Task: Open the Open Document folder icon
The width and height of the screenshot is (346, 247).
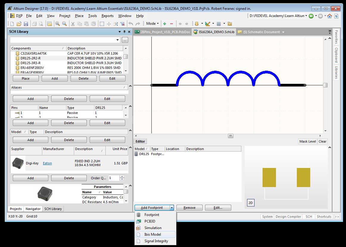Action: 19,24
